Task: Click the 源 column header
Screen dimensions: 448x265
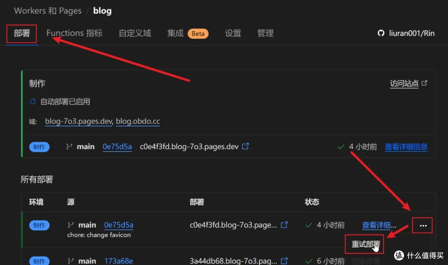Action: pos(71,202)
